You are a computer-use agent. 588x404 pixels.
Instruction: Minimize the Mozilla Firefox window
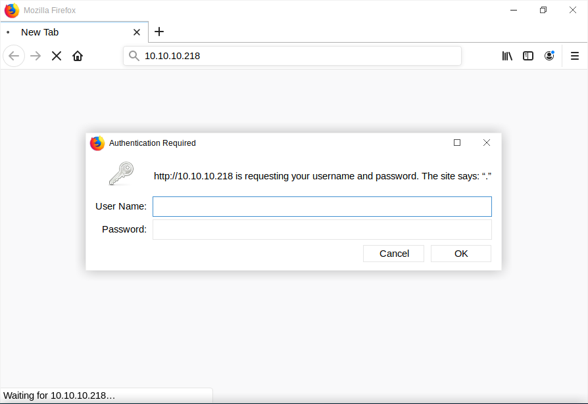(x=514, y=10)
